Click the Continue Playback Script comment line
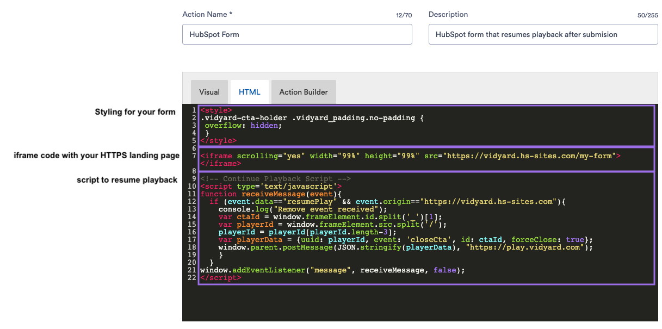Screen dimensions: 662x329 pos(275,179)
